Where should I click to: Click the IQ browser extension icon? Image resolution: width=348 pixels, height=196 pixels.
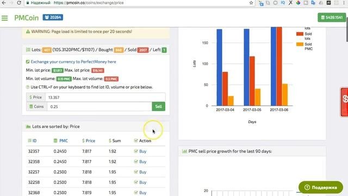click(283, 3)
